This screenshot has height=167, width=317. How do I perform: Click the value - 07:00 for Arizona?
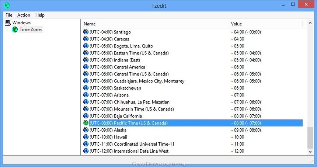(238, 95)
